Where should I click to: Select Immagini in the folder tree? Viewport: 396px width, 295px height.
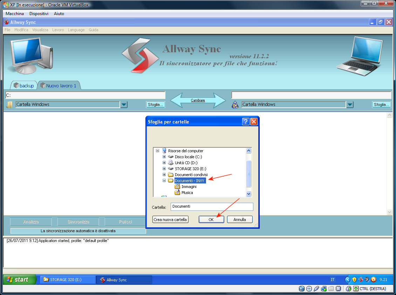click(x=189, y=187)
